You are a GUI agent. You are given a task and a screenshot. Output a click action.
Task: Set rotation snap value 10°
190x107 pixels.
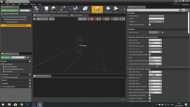coord(107,19)
